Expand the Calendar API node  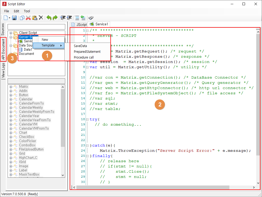(x=11, y=99)
